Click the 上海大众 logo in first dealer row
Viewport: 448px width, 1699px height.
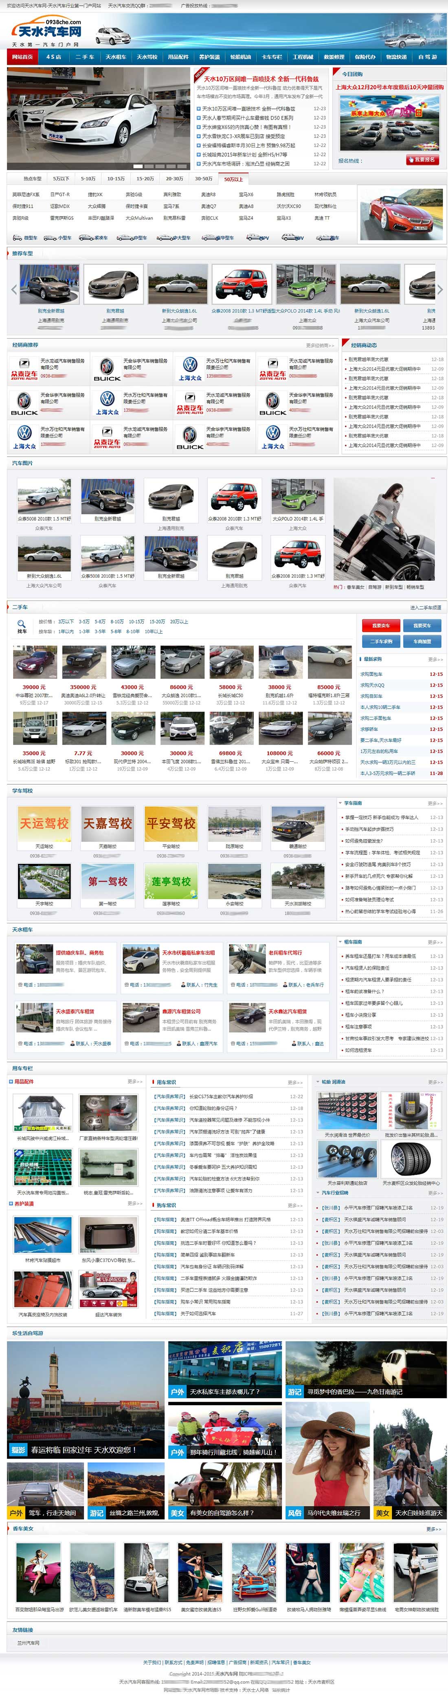190,369
